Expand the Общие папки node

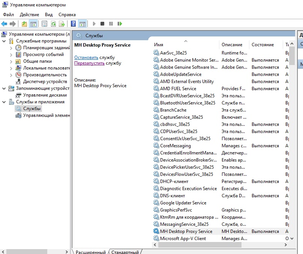click(11, 62)
